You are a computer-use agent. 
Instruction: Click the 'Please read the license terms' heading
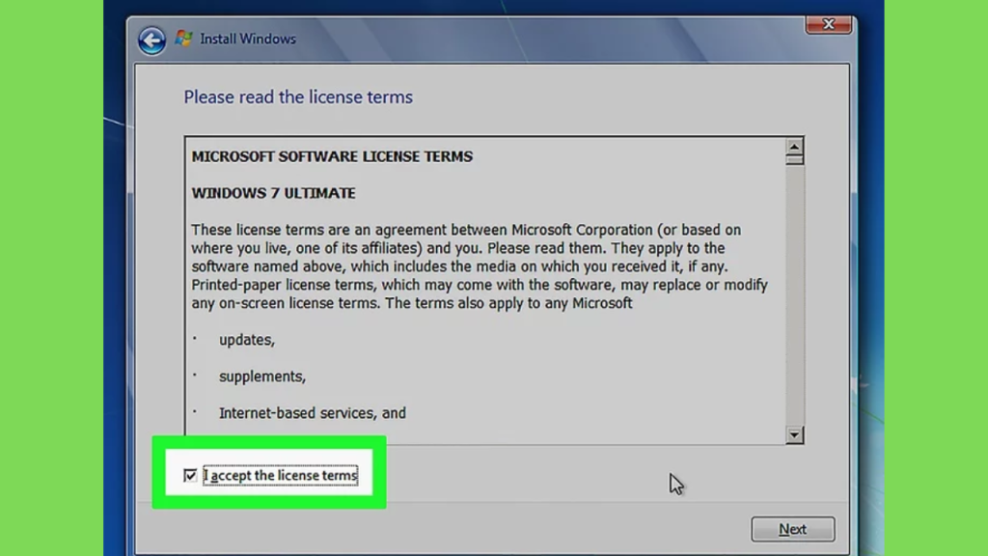pos(298,97)
